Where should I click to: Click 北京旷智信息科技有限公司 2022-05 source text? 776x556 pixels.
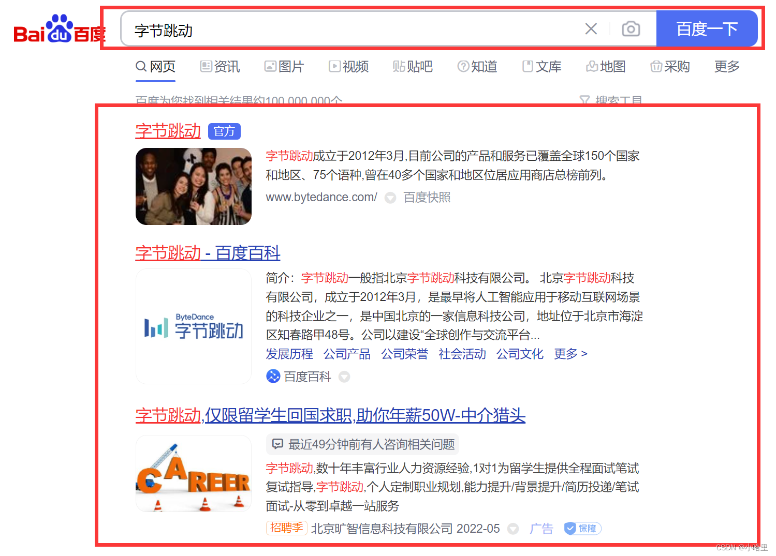[405, 529]
